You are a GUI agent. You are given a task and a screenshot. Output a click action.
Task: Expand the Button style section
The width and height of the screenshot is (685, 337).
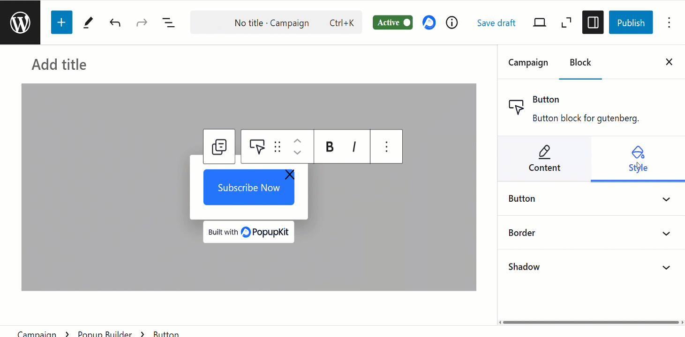pos(591,199)
